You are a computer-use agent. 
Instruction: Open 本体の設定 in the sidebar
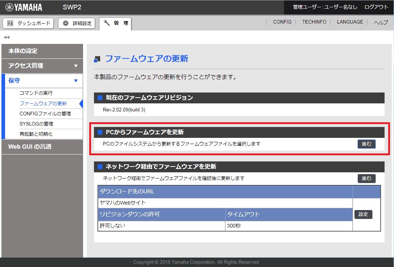42,51
